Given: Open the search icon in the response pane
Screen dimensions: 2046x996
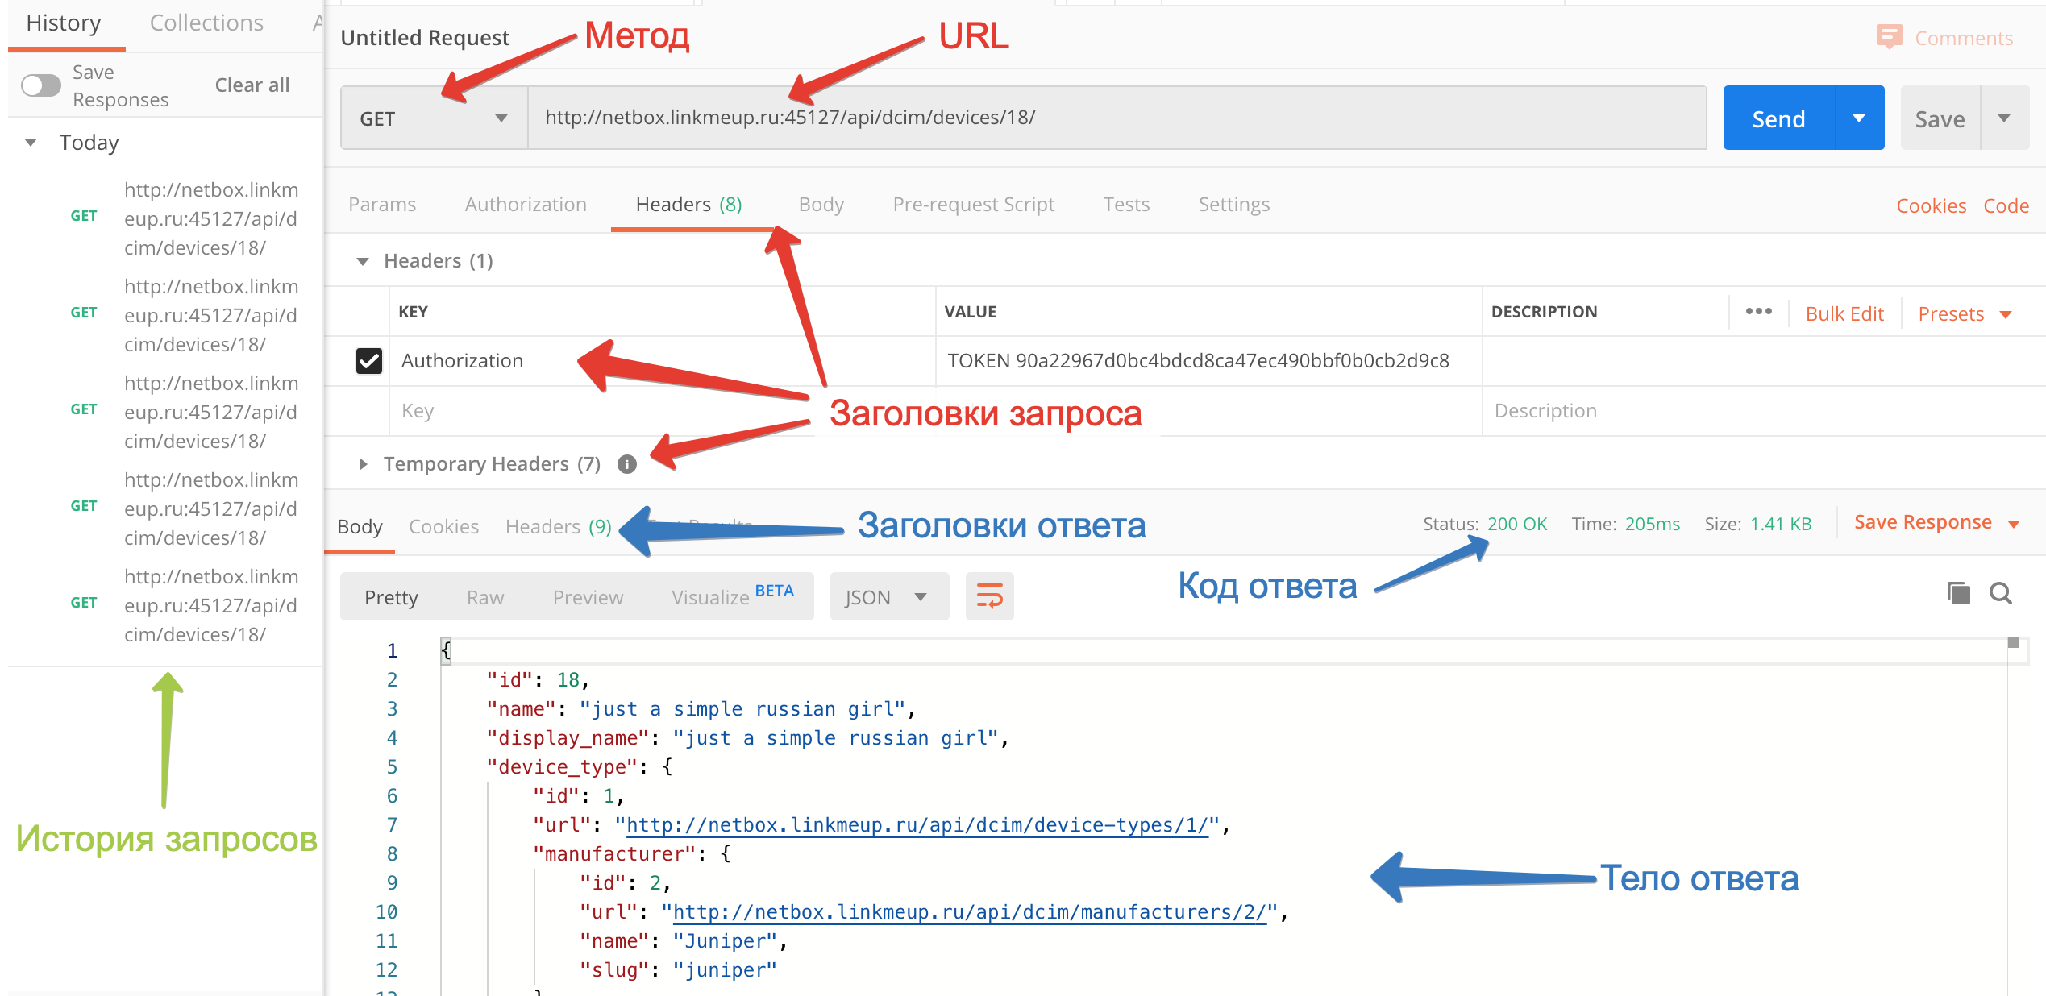Looking at the screenshot, I should [x=2002, y=595].
